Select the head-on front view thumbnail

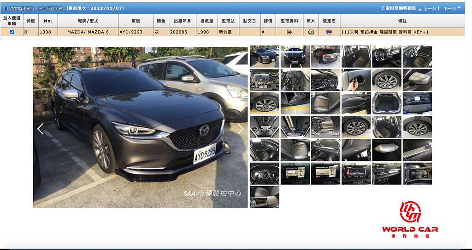point(295,57)
